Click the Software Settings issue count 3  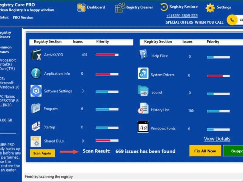pos(83,91)
